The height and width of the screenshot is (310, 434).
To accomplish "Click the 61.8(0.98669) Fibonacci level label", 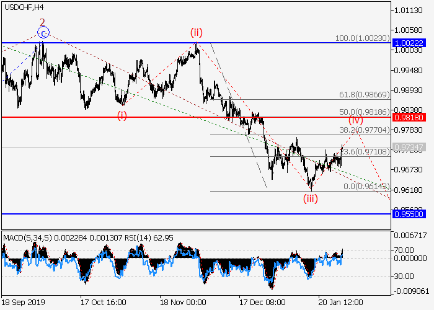I will coord(364,95).
